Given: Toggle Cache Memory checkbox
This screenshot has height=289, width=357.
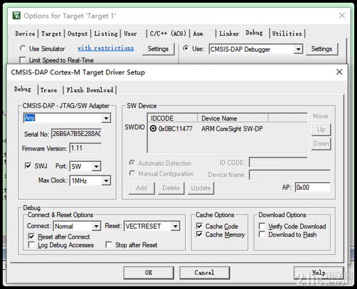Looking at the screenshot, I should tap(199, 234).
